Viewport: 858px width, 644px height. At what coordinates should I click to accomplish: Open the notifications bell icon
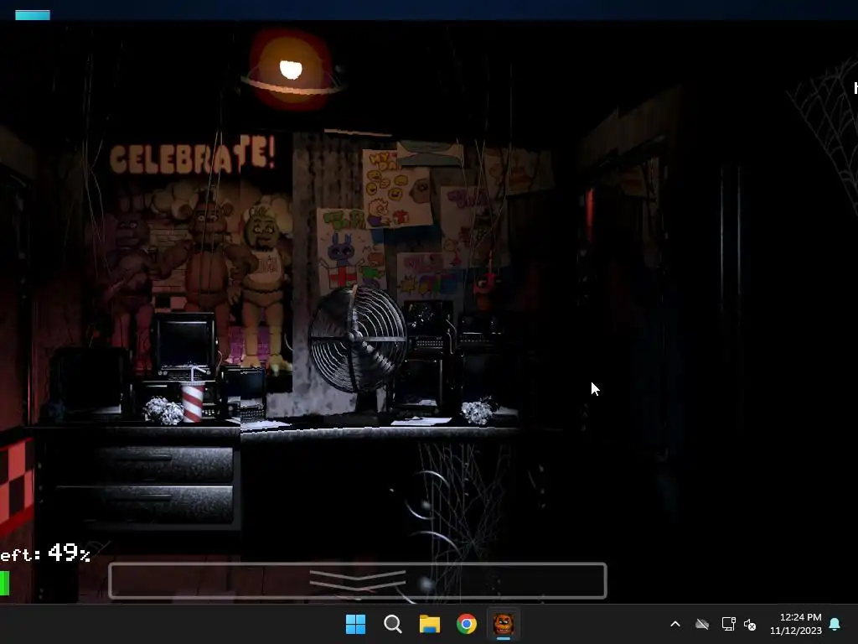[x=835, y=624]
